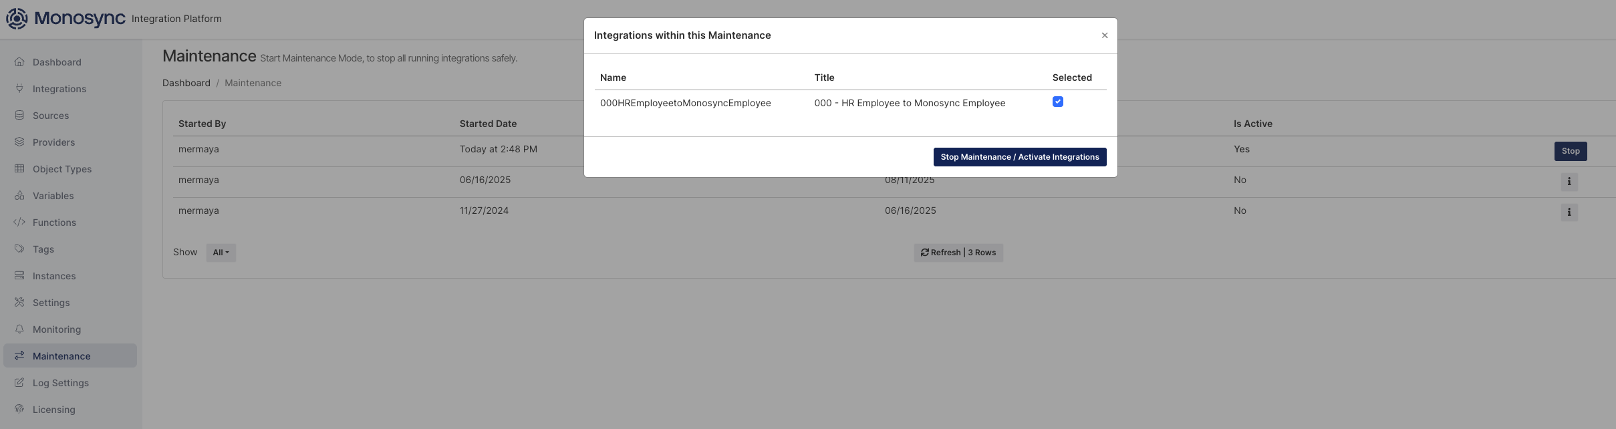
Task: Follow the Dashboard breadcrumb link
Action: pos(186,83)
